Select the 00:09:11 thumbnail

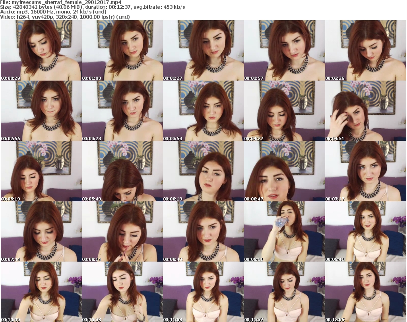[285, 232]
